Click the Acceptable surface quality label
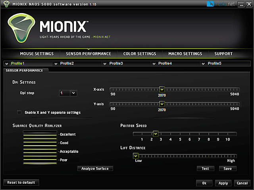 69,152
